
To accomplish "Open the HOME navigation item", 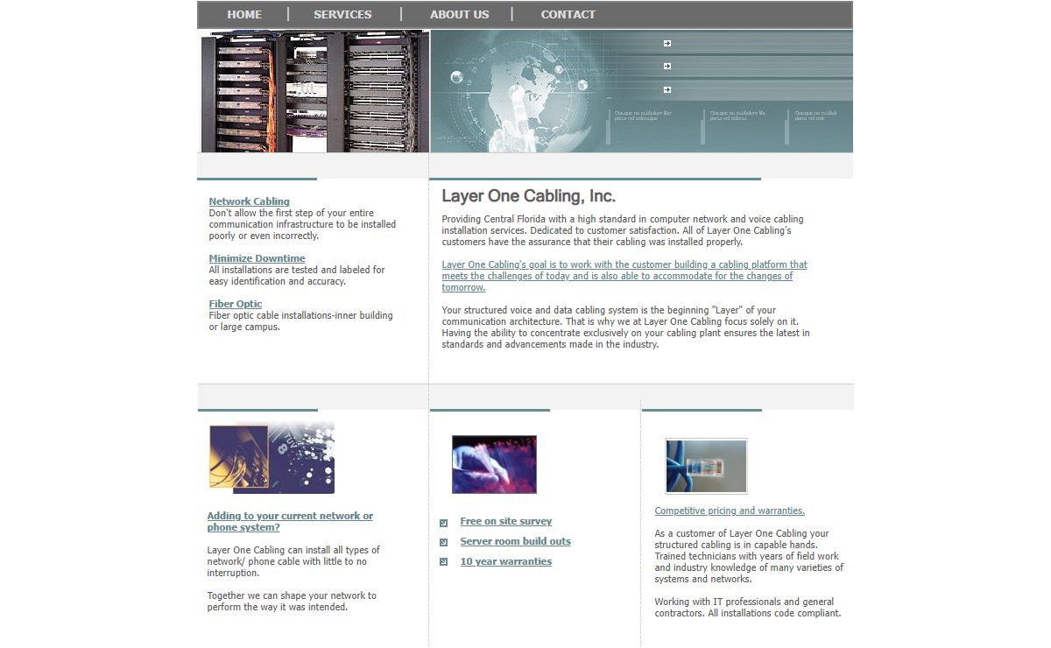I will click(244, 14).
